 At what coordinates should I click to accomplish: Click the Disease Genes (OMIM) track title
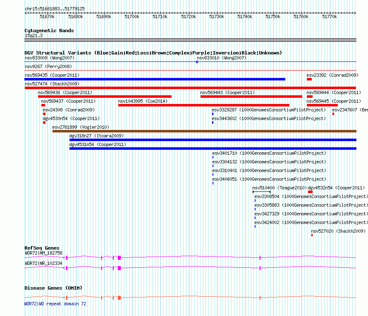pyautogui.click(x=53, y=288)
